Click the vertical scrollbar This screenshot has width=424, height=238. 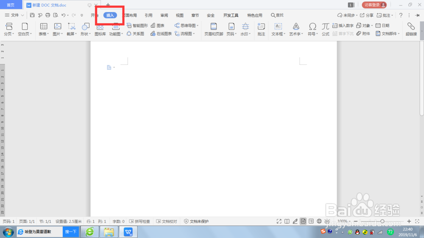click(421, 80)
